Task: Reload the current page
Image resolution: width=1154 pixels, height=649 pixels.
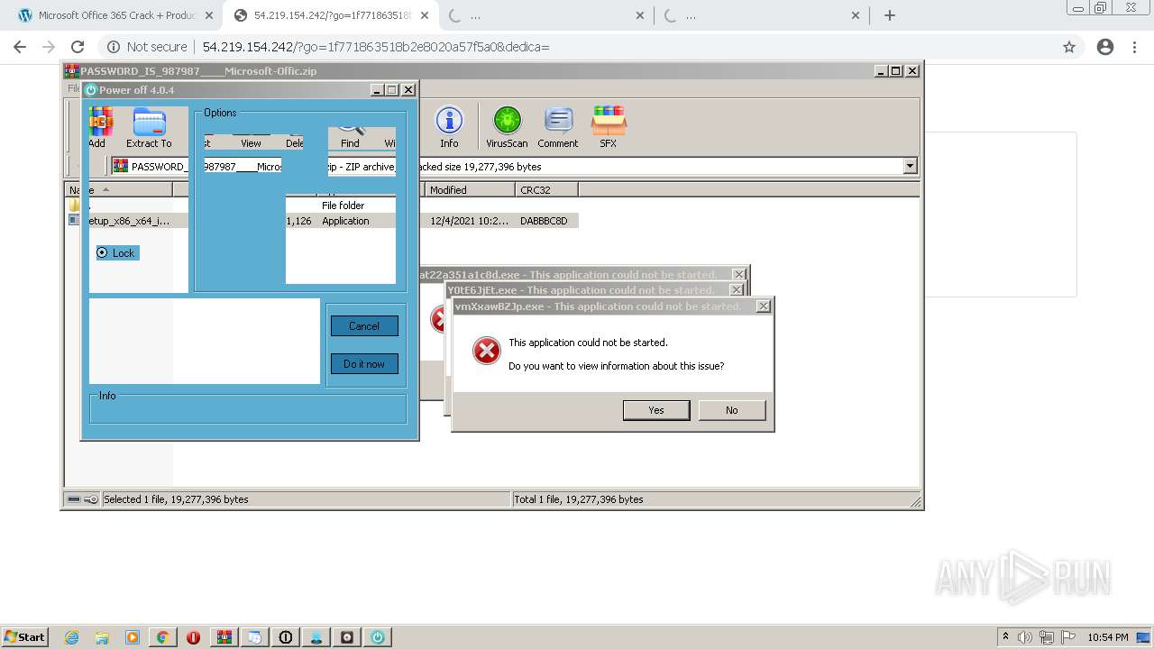Action: (x=78, y=47)
